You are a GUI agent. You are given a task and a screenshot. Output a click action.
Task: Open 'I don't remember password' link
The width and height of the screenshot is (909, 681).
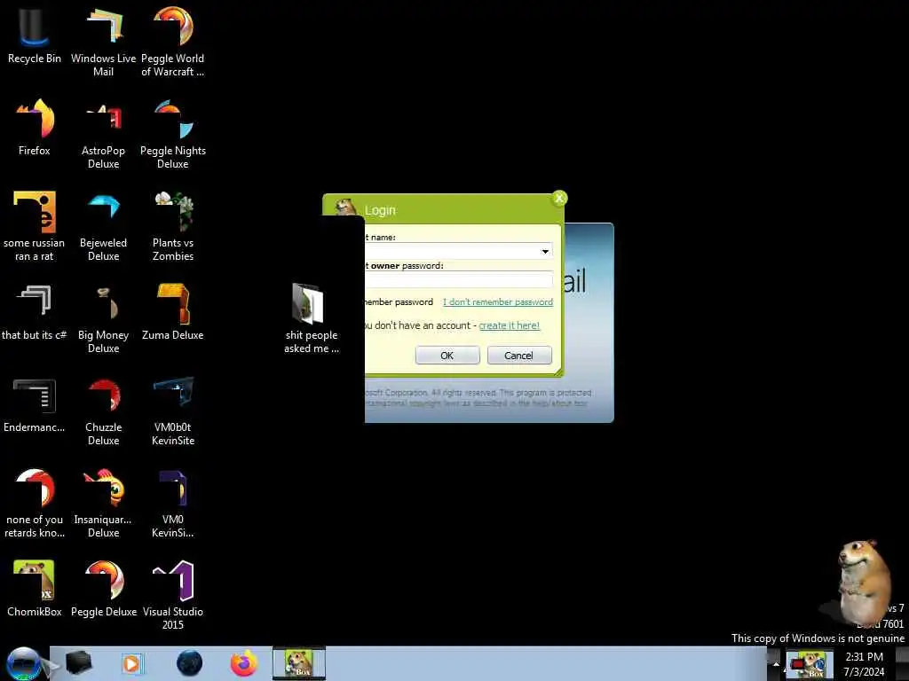[498, 301]
